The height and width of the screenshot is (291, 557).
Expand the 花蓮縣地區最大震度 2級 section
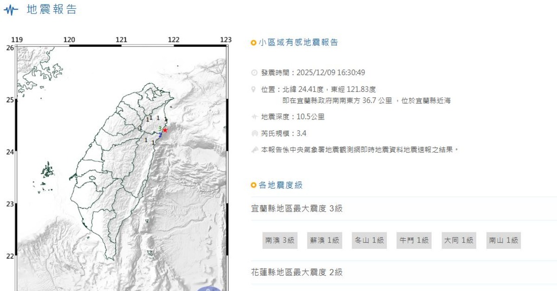(x=297, y=272)
